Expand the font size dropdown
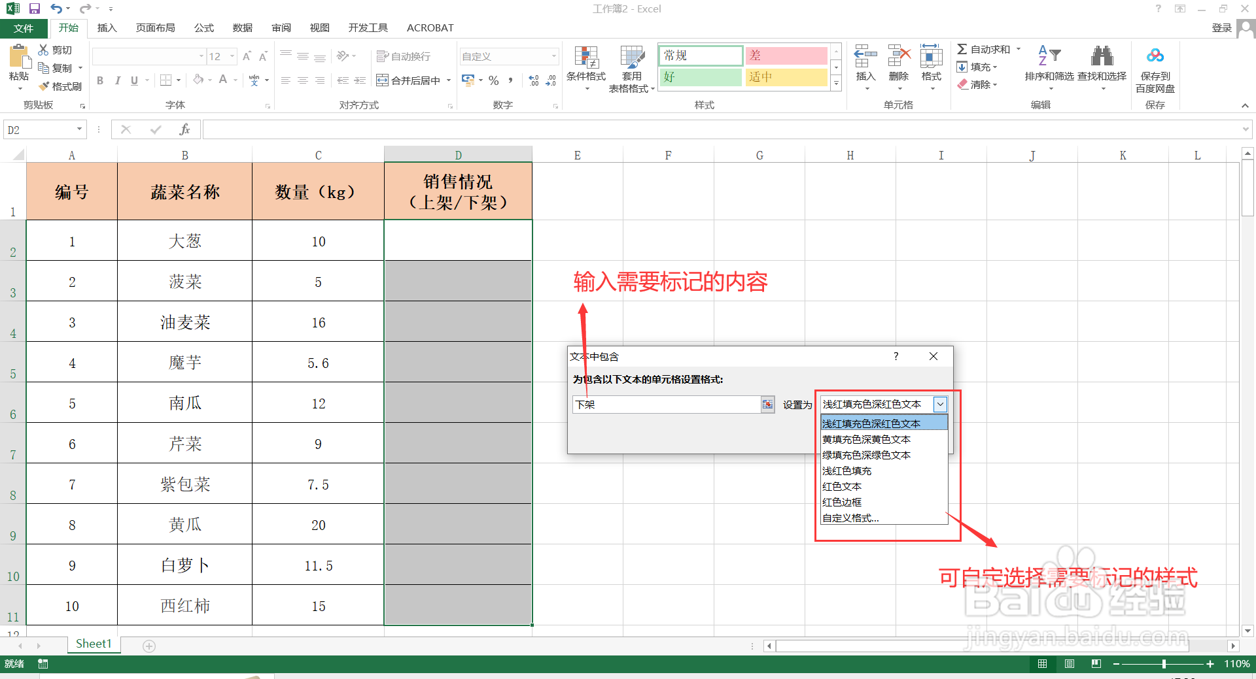This screenshot has width=1256, height=679. pyautogui.click(x=232, y=56)
